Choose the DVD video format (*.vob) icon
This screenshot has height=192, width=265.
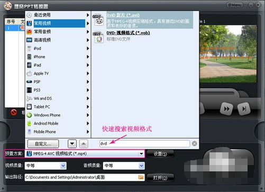point(98,37)
